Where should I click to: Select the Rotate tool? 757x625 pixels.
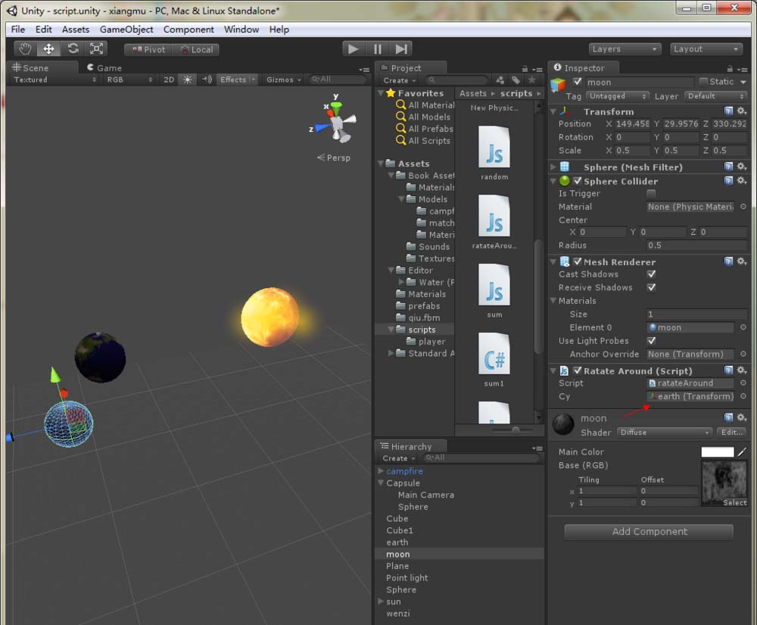coord(73,48)
